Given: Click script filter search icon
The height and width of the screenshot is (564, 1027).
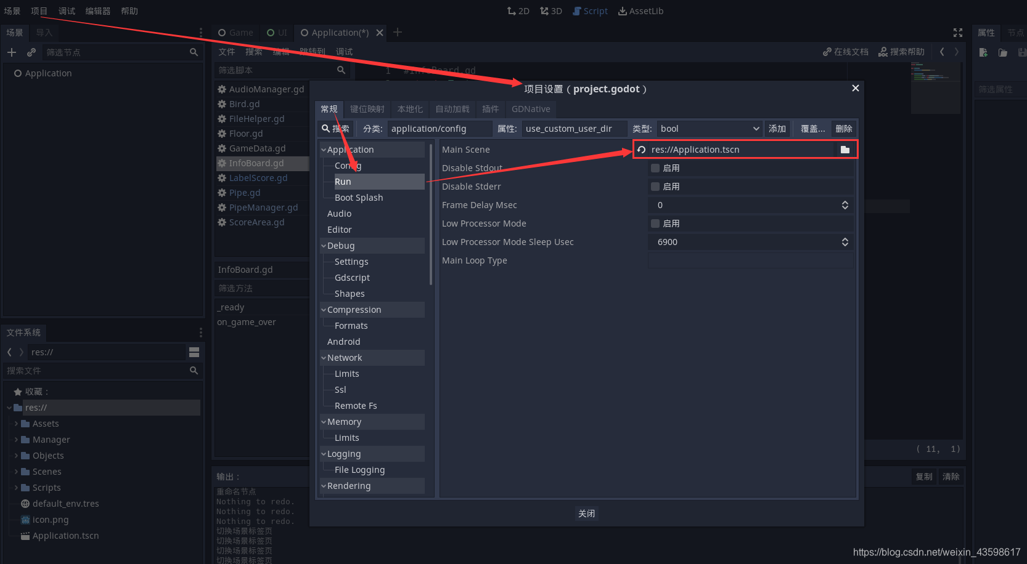Looking at the screenshot, I should click(x=341, y=70).
